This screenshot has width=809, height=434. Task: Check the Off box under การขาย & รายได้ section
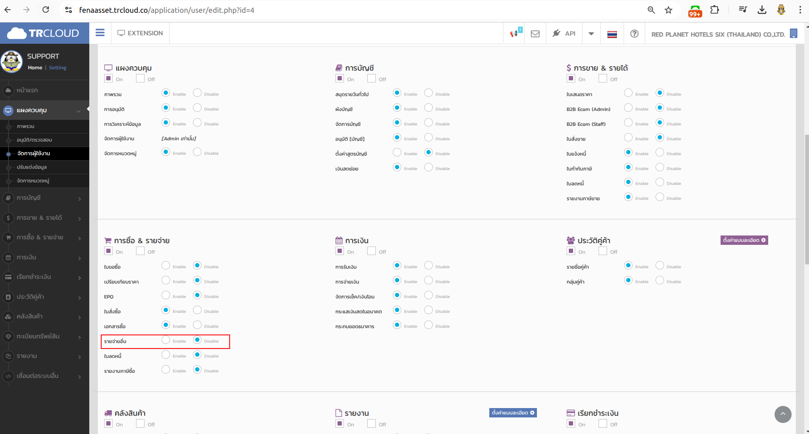603,78
